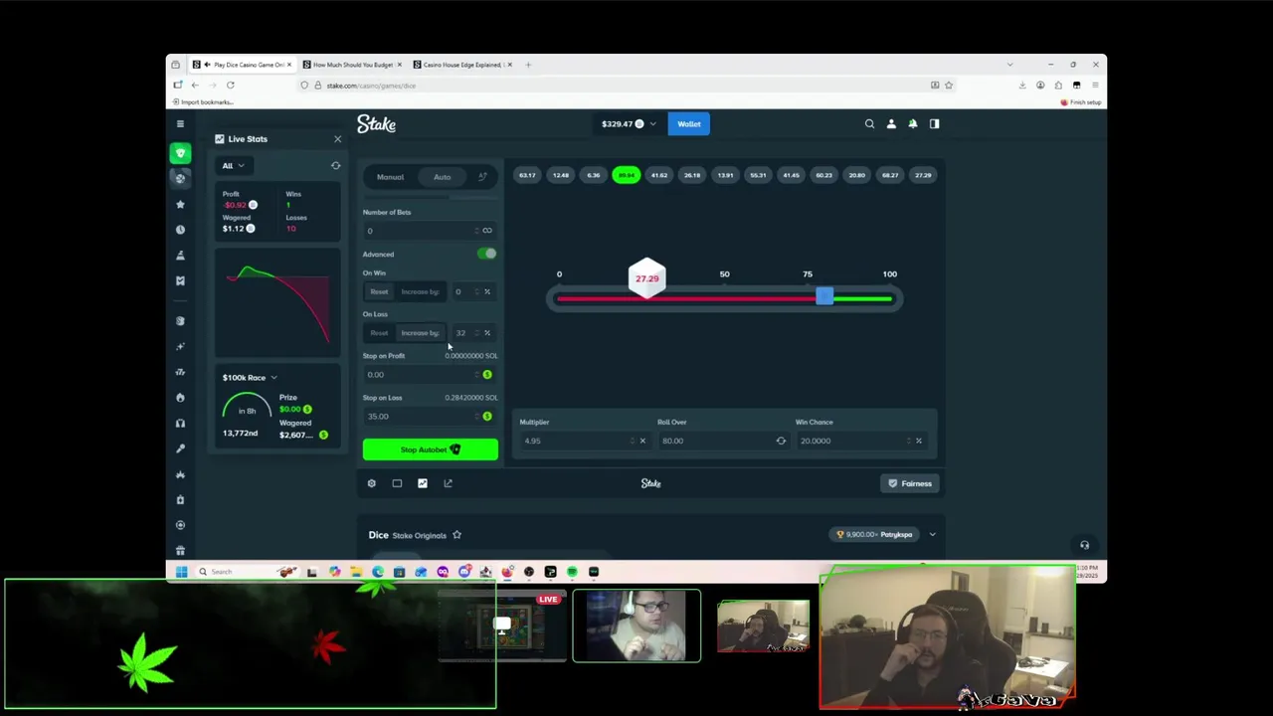Open the Challenges cone icon in sidebar

[x=180, y=256]
